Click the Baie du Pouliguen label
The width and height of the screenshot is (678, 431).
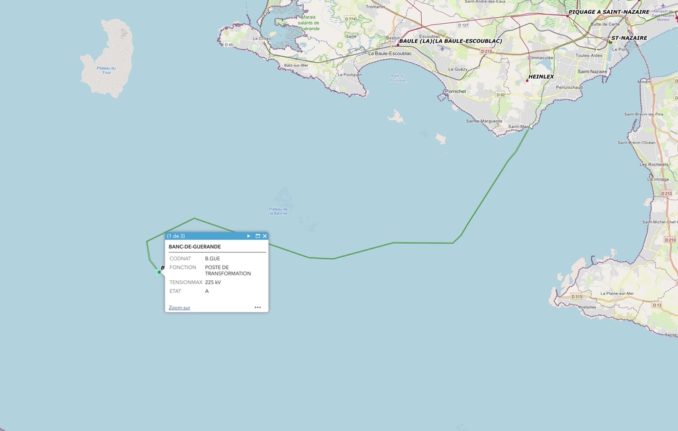[398, 78]
